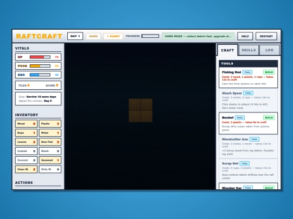
Task: Click the TOOL tag beside Woodcutter Axe
Action: click(254, 139)
